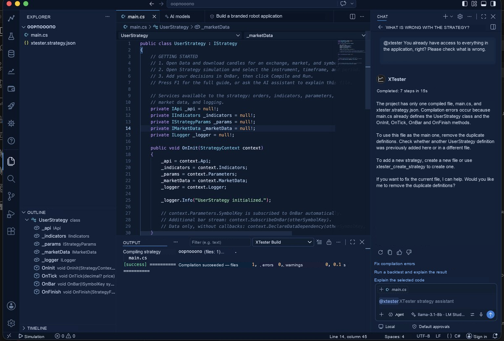504x341 pixels.
Task: Click the Simulation button in status bar
Action: (x=31, y=336)
